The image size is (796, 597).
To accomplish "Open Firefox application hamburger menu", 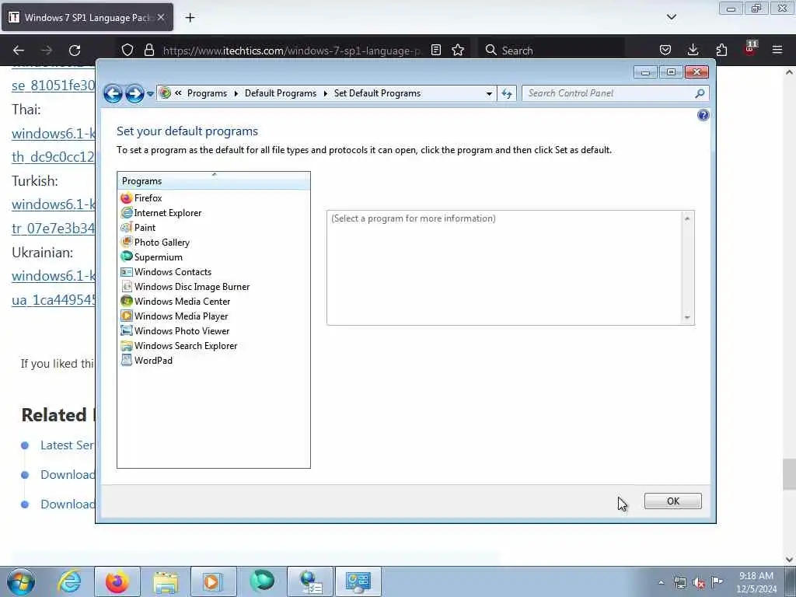I will pos(777,50).
